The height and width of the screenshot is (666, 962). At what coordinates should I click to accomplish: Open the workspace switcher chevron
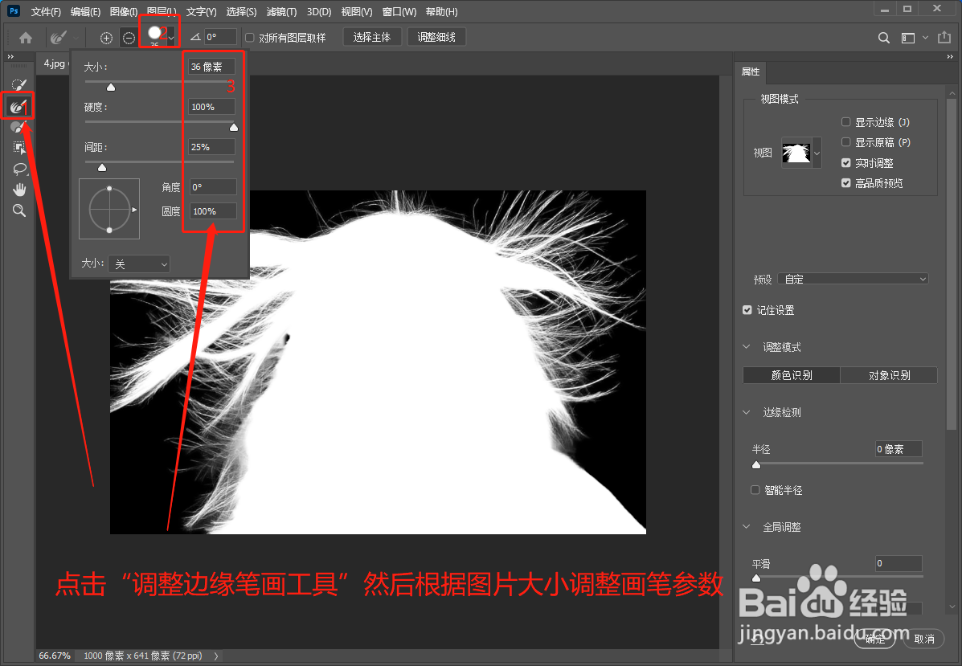coord(925,38)
